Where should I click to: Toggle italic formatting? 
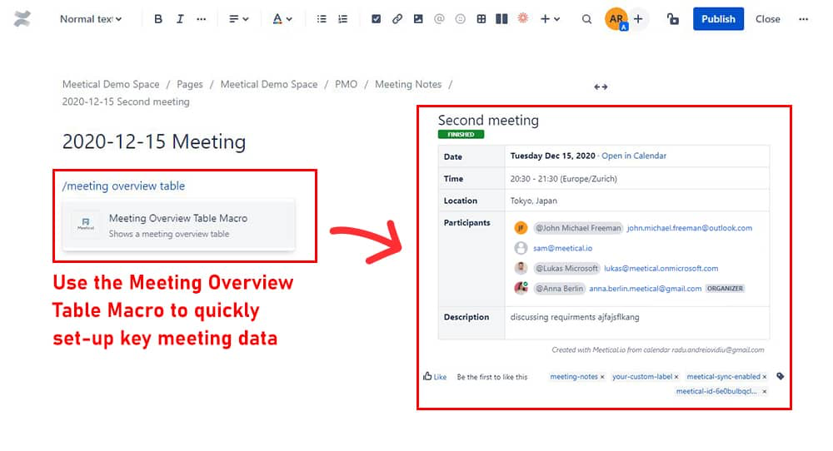tap(180, 19)
